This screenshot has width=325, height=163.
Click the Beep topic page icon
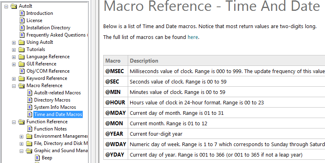[x=37, y=158]
